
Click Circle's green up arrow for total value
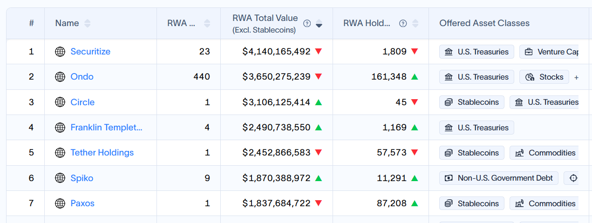pyautogui.click(x=319, y=102)
